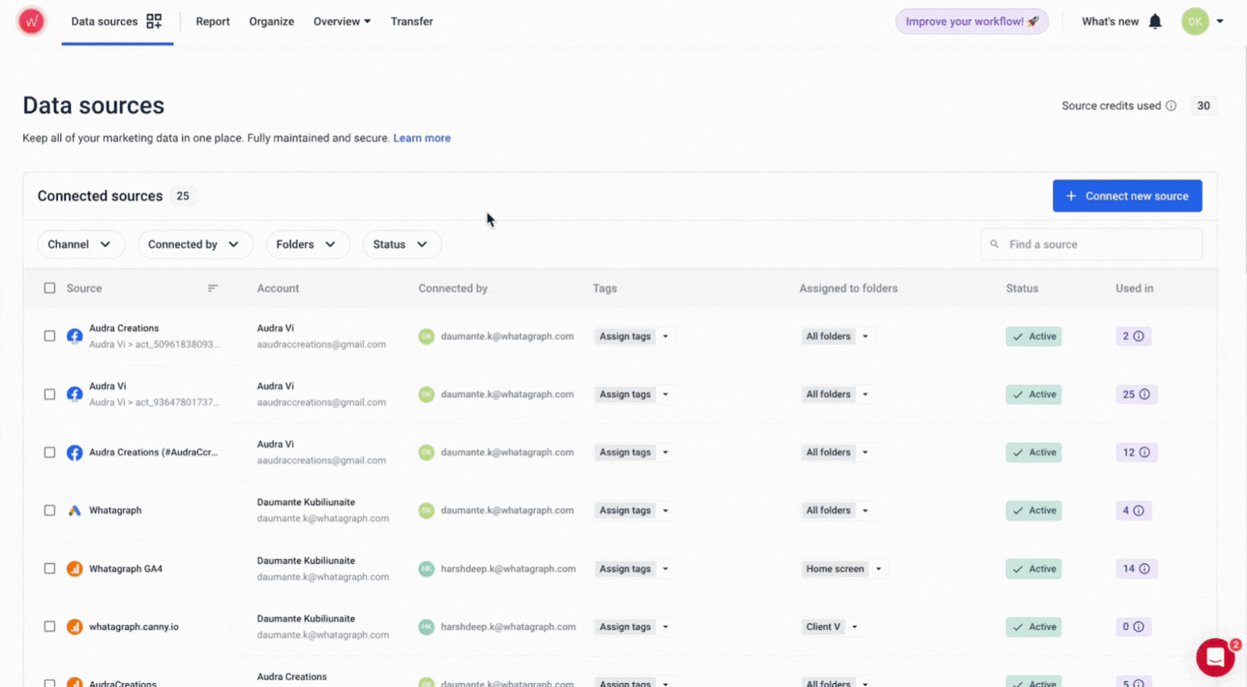Click the Assigned to folders column header
1247x687 pixels.
tap(849, 288)
